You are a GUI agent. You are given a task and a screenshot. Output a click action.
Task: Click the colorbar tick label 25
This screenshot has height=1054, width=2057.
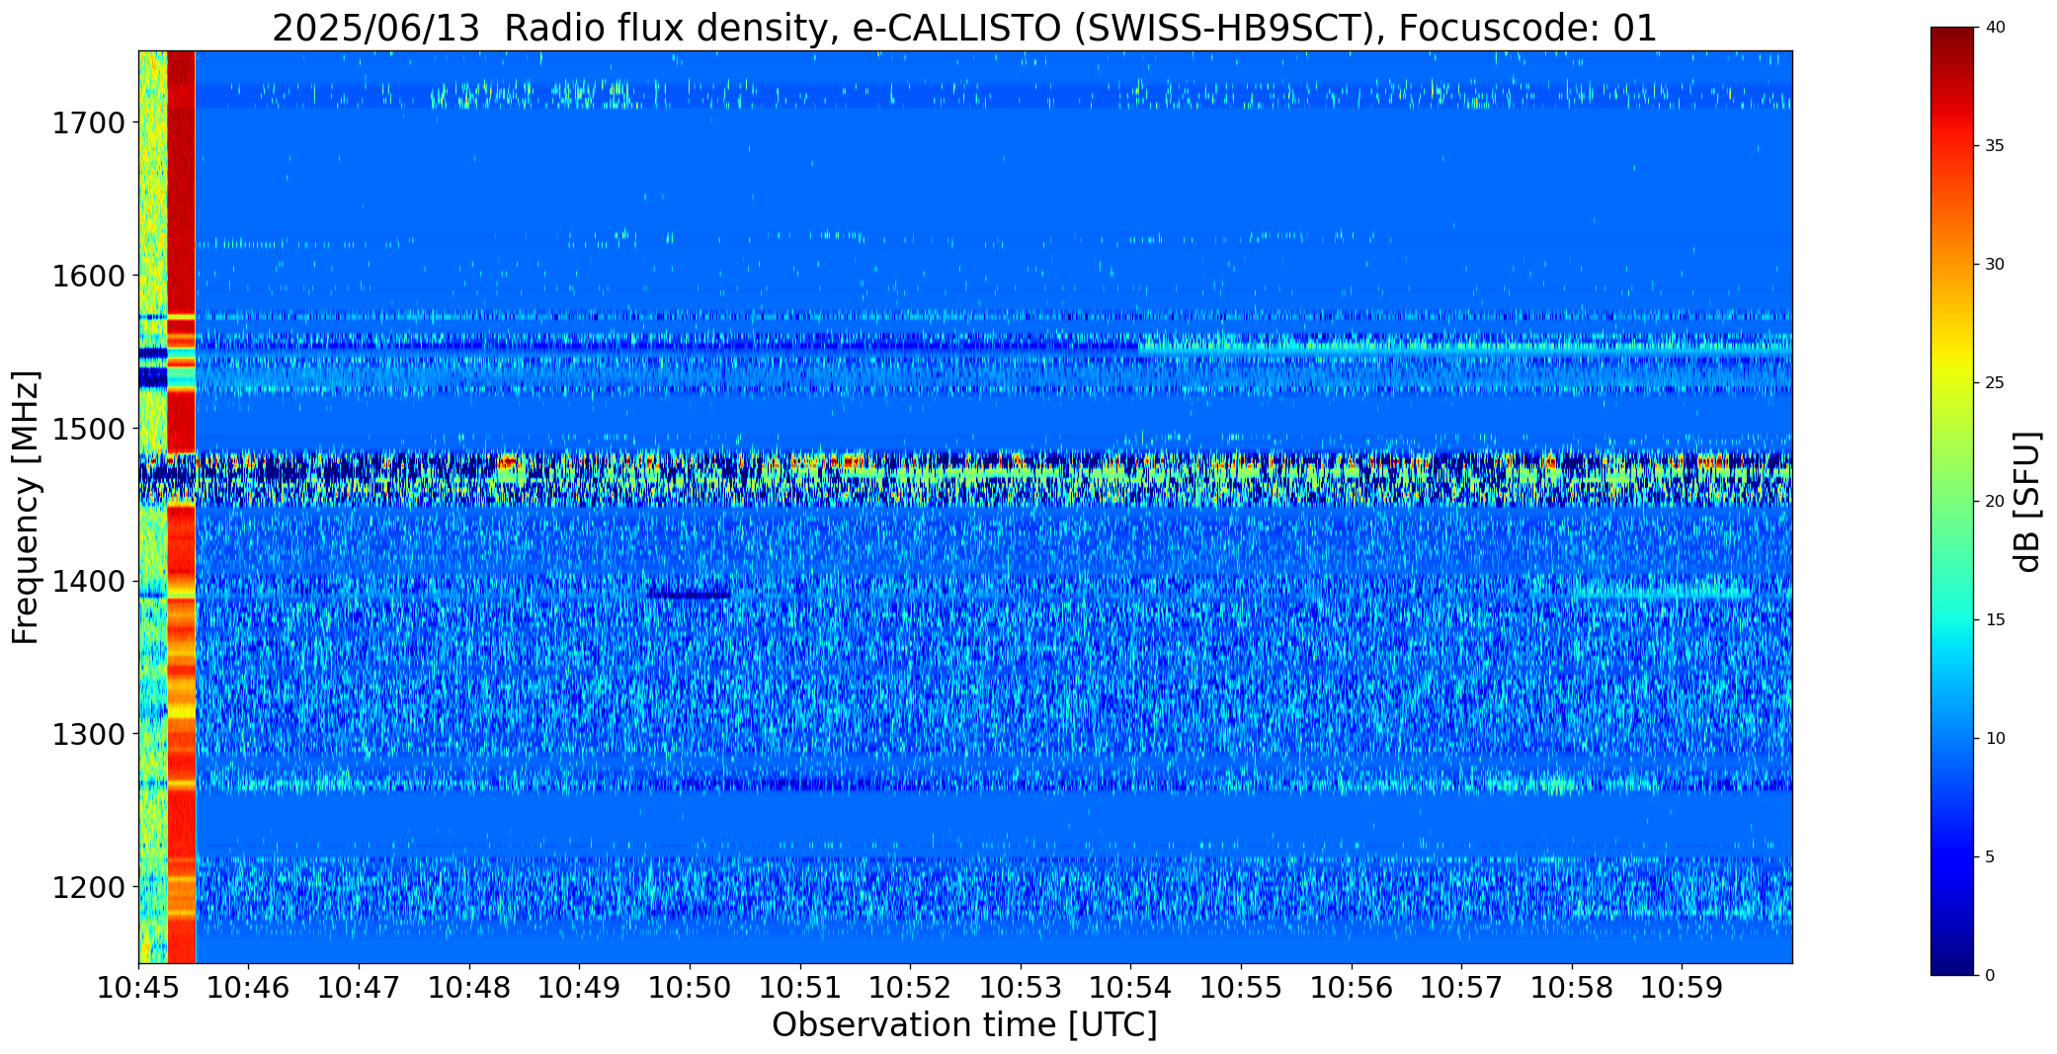(1995, 383)
